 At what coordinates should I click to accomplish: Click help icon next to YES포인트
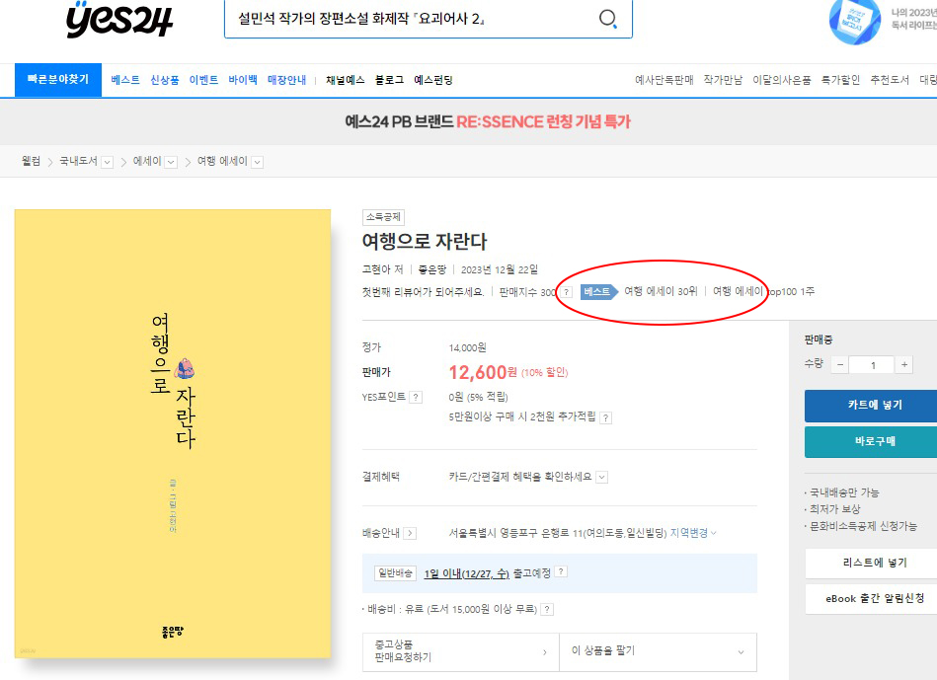(416, 398)
